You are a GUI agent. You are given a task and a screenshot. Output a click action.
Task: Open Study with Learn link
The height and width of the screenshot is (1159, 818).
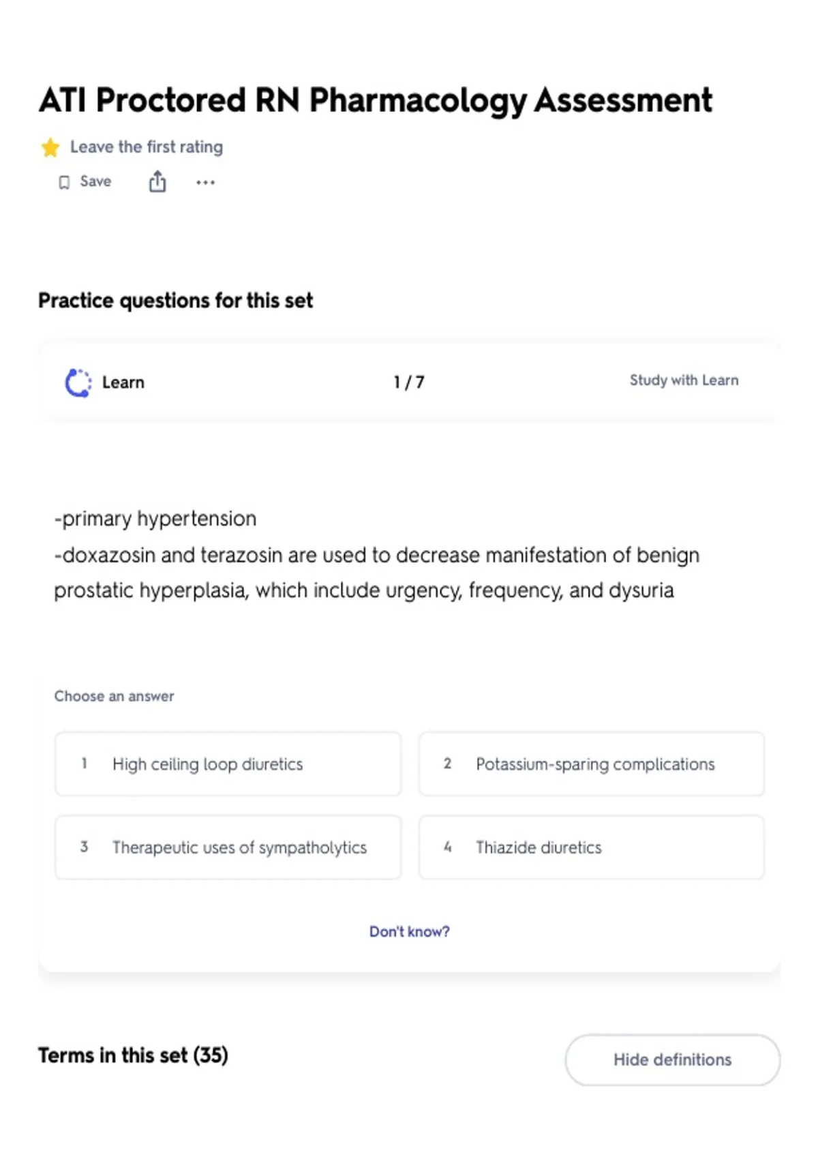pyautogui.click(x=684, y=380)
